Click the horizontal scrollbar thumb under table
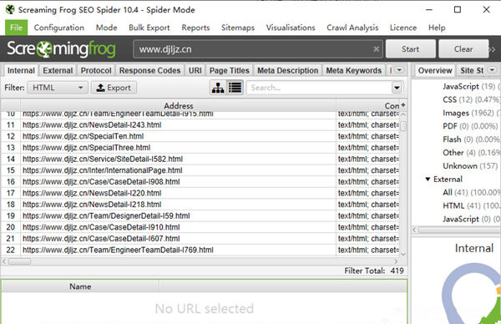The width and height of the screenshot is (501, 324). (x=20, y=261)
